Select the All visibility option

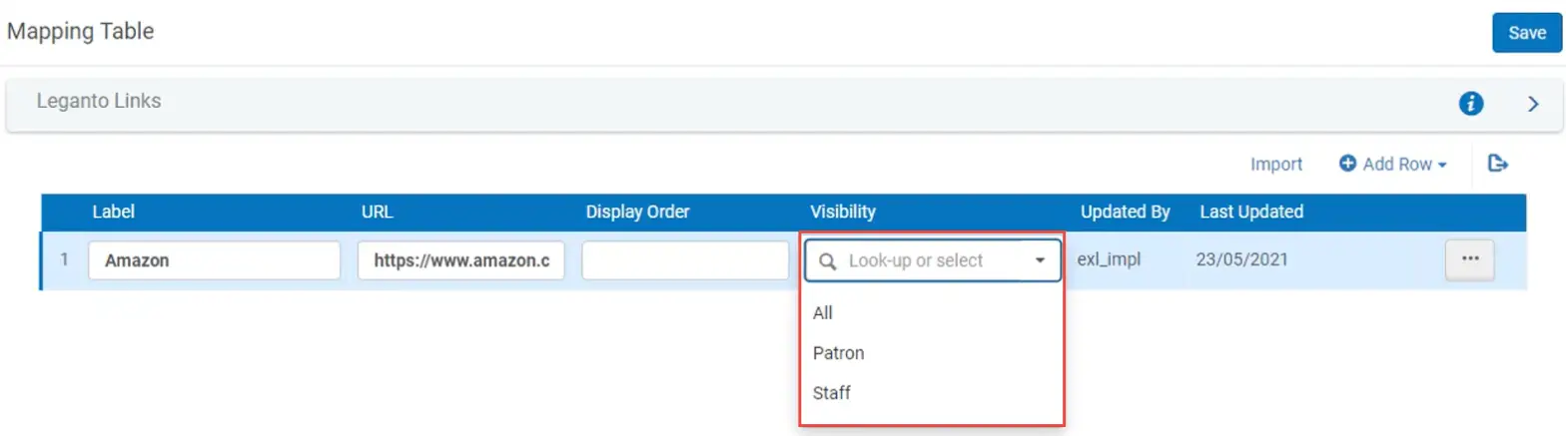click(x=823, y=313)
